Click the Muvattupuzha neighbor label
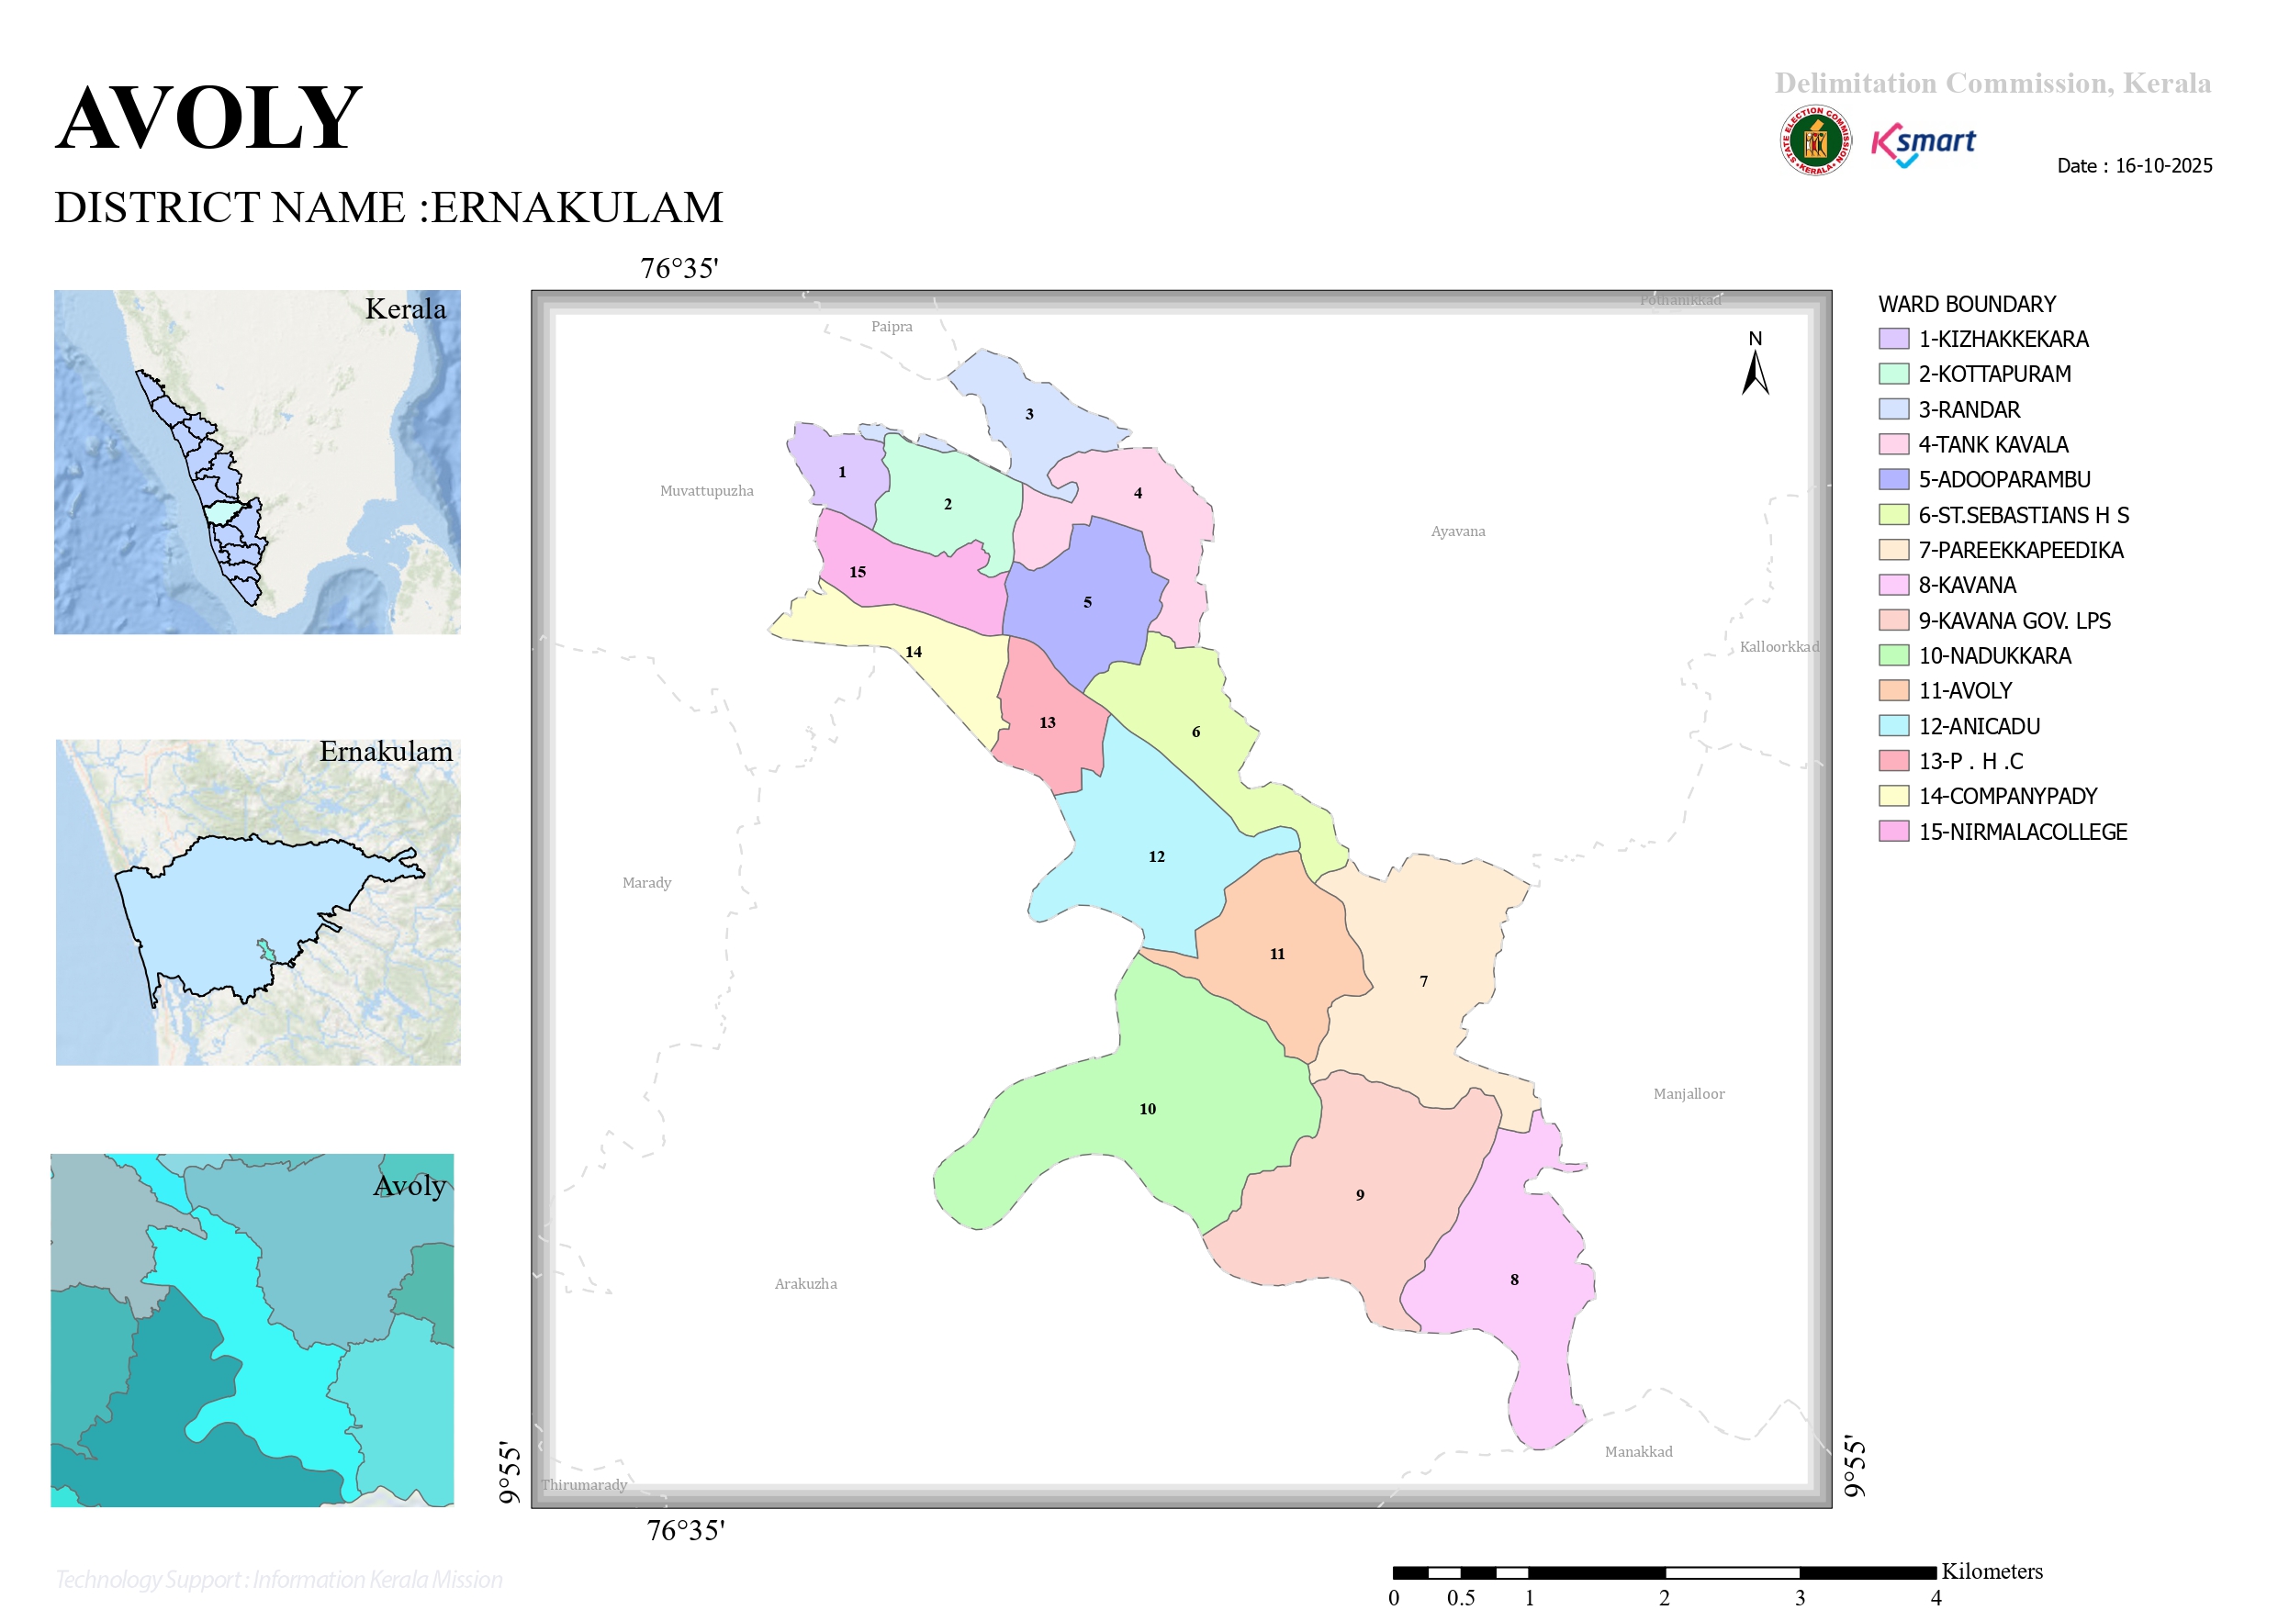2278x1610 pixels. [706, 491]
